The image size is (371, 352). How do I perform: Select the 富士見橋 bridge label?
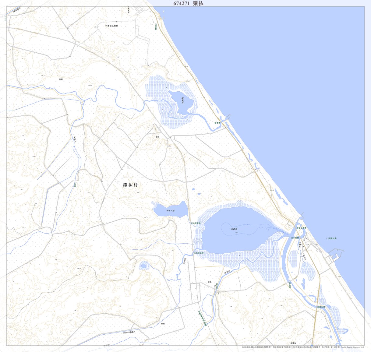click(295, 238)
